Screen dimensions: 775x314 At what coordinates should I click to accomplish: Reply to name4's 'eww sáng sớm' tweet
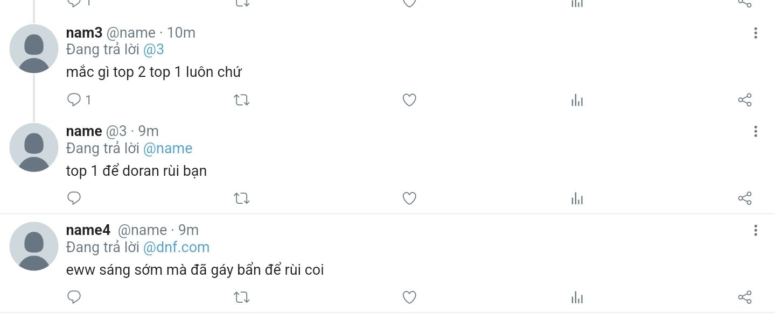pyautogui.click(x=74, y=297)
